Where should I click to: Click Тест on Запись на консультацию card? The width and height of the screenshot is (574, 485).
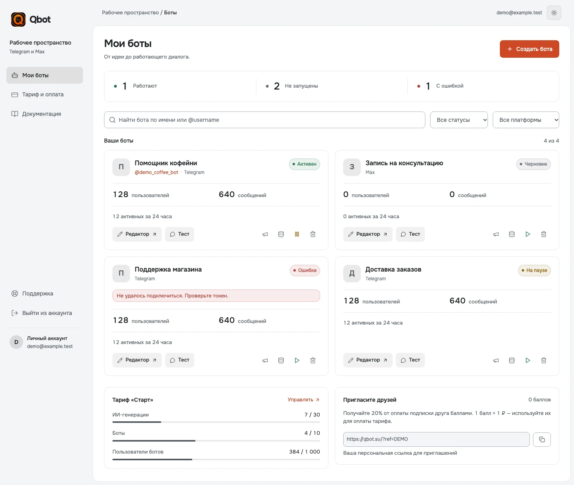[x=410, y=234]
